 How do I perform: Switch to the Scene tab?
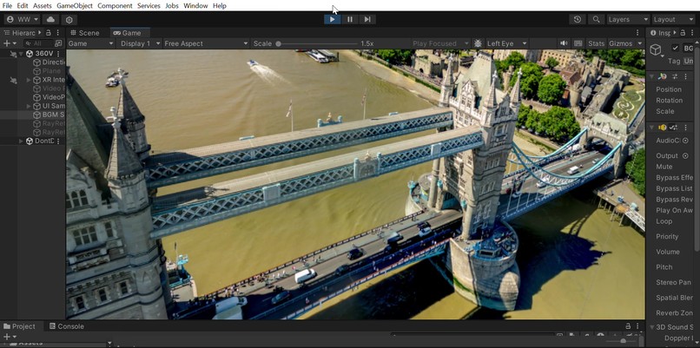[85, 33]
